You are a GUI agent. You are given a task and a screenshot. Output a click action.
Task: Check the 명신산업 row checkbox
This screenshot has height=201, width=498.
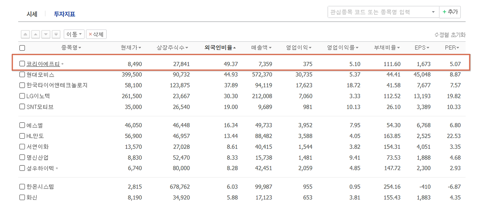pyautogui.click(x=22, y=158)
